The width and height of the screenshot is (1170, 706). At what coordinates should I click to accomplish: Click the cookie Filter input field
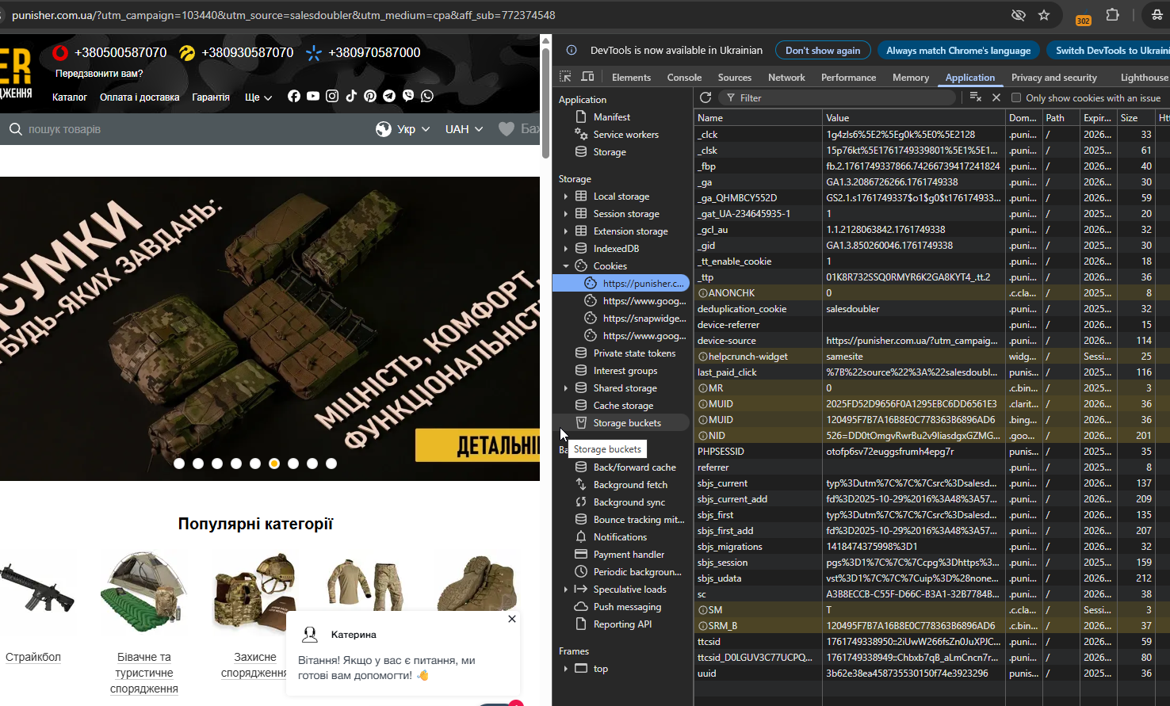(x=840, y=98)
